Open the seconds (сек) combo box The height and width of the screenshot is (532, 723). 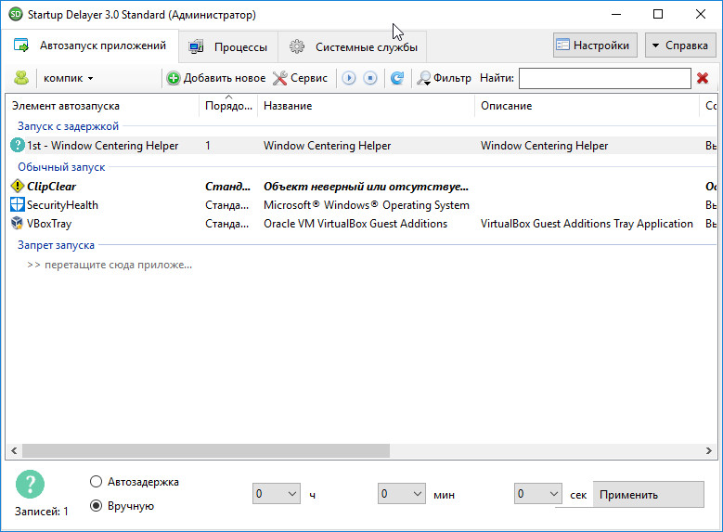click(x=538, y=494)
